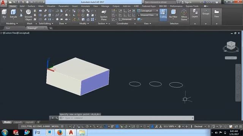This screenshot has height=136, width=243.
Task: Open the Visualize ribbon tab
Action: pos(51,6)
